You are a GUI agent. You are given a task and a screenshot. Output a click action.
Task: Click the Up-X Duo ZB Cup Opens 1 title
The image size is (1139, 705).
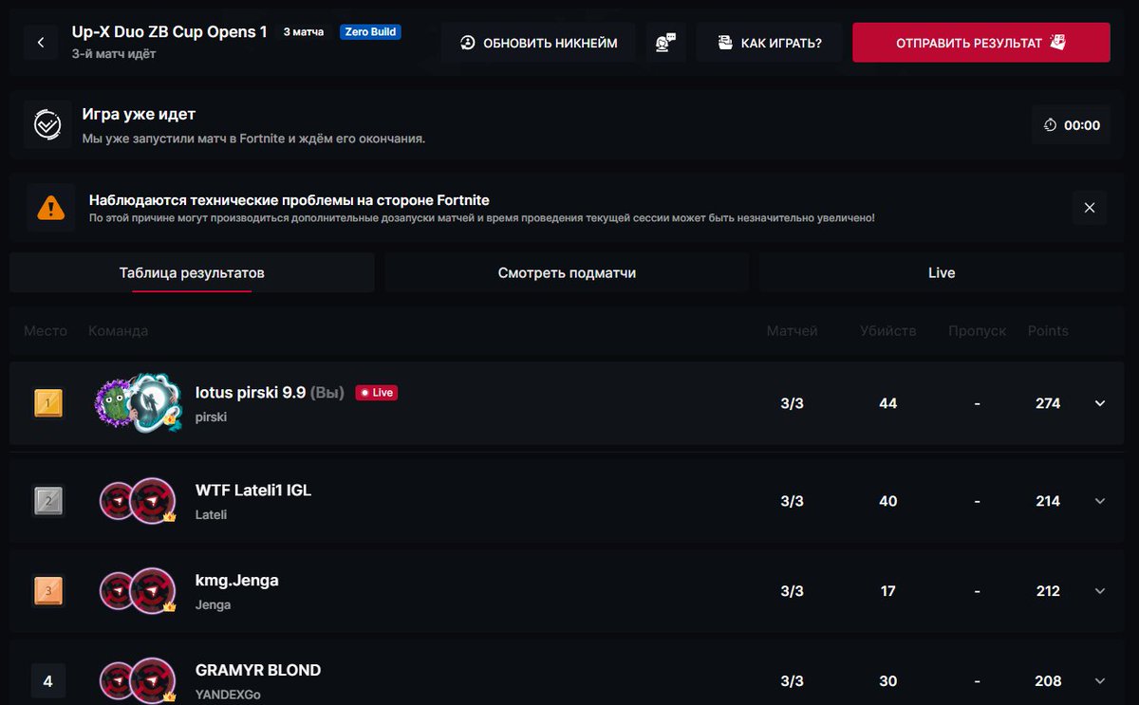[x=170, y=32]
